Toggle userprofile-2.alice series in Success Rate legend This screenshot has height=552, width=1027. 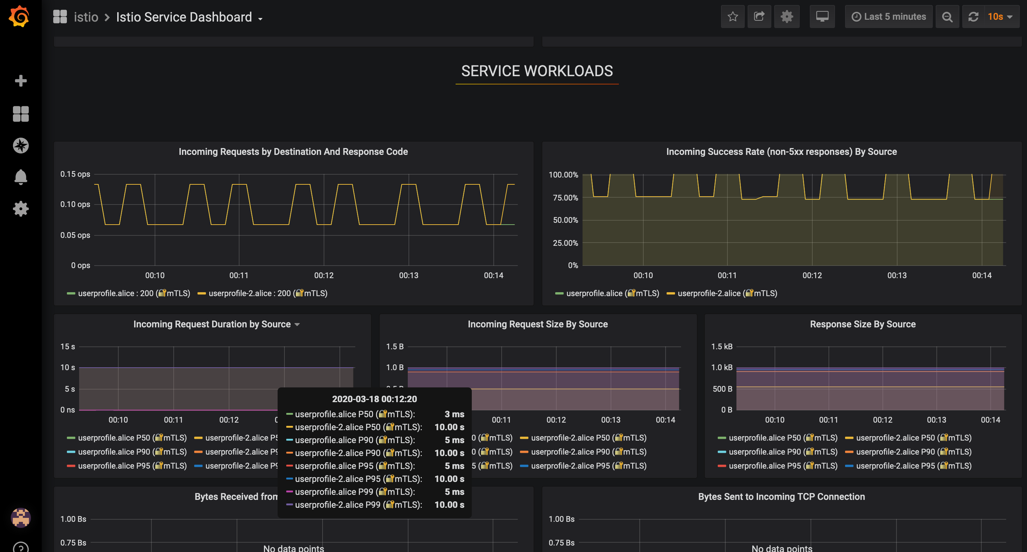(727, 293)
